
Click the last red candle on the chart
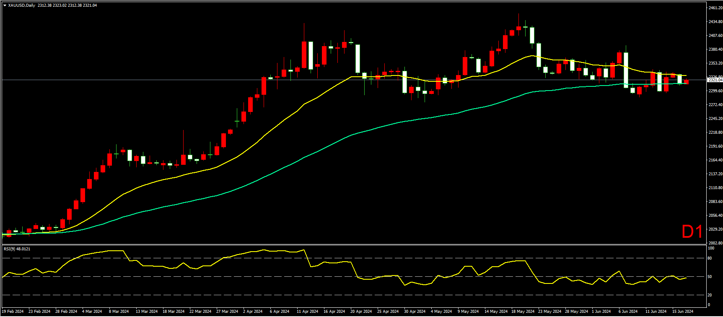686,82
